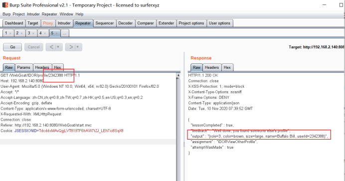Screen dimensions: 345x181
Task: Open history dropdown next to back arrow
Action: pos(58,47)
